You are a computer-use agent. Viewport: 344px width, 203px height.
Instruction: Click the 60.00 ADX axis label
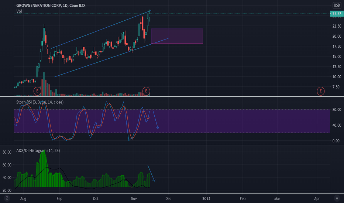click(7, 165)
